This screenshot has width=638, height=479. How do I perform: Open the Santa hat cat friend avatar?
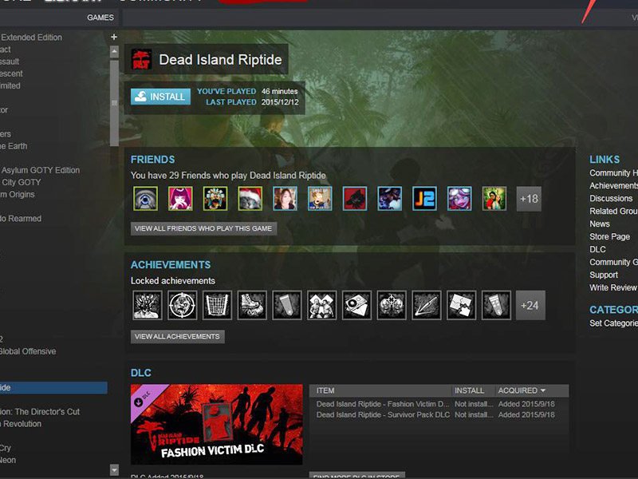click(250, 198)
